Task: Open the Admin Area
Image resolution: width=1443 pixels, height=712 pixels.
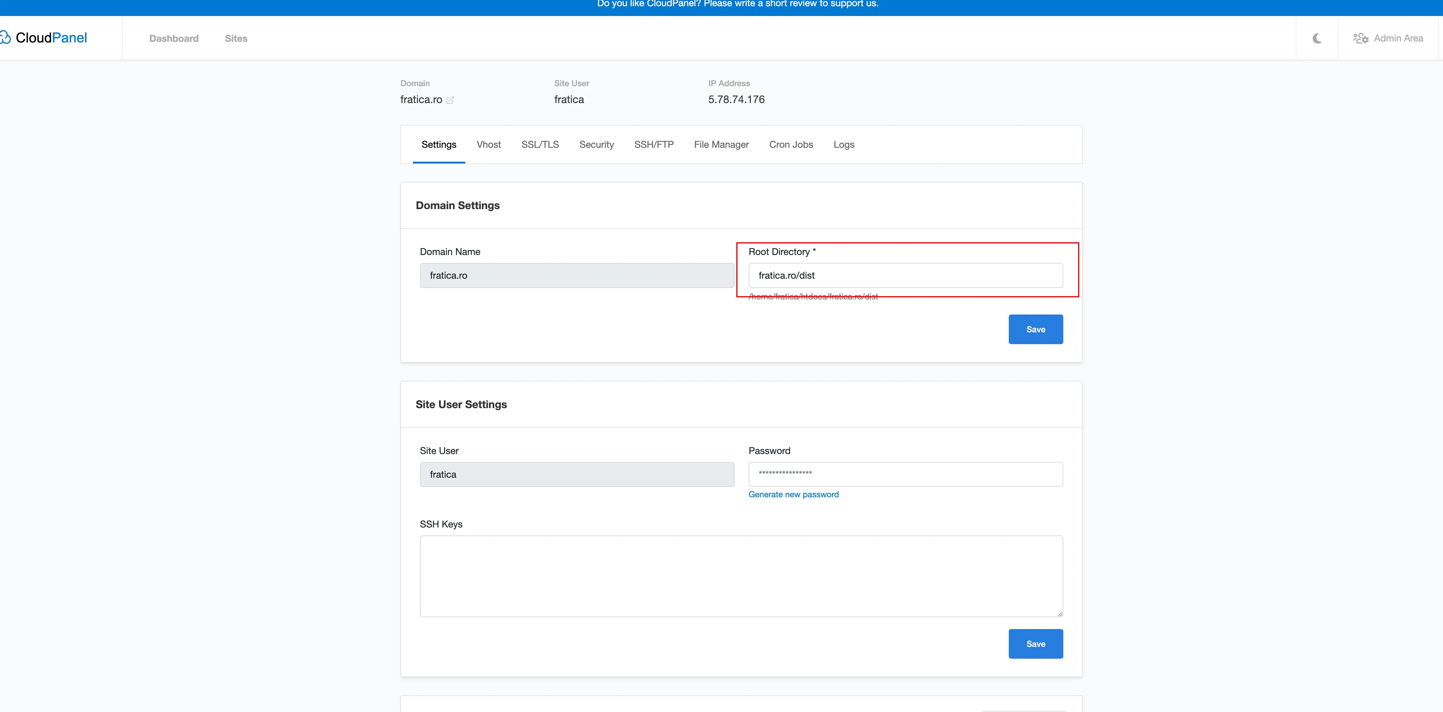Action: [x=1388, y=38]
